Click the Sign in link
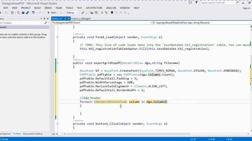This screenshot has height=141, width=252. 246,8
